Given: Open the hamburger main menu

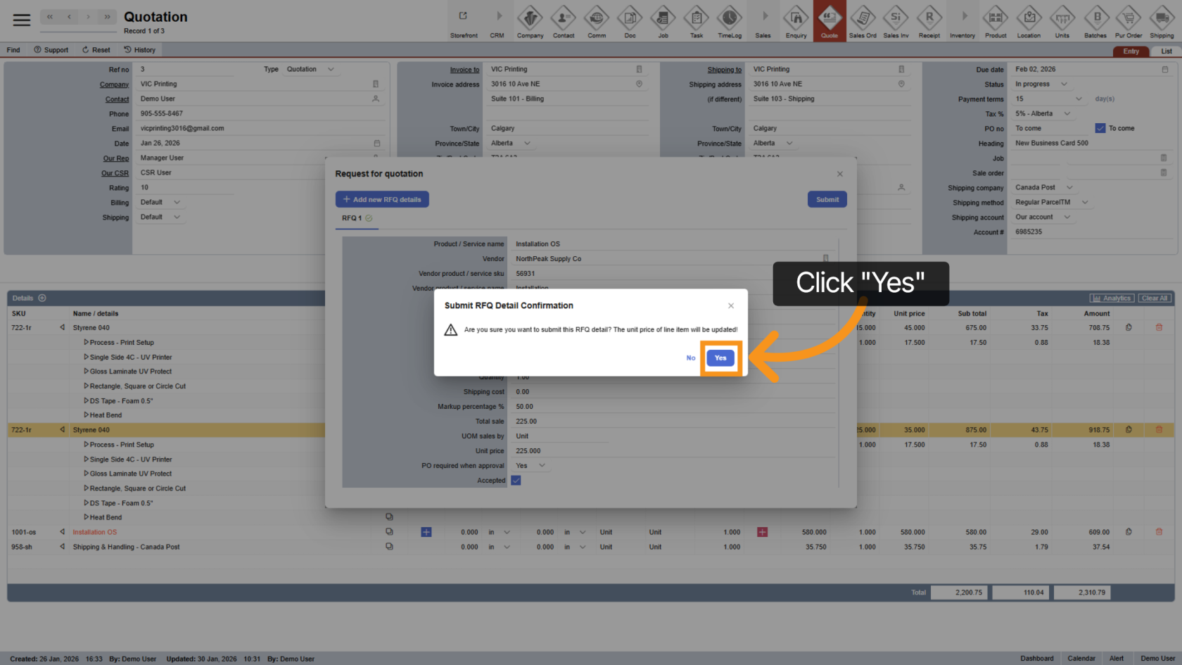Looking at the screenshot, I should click(x=22, y=20).
